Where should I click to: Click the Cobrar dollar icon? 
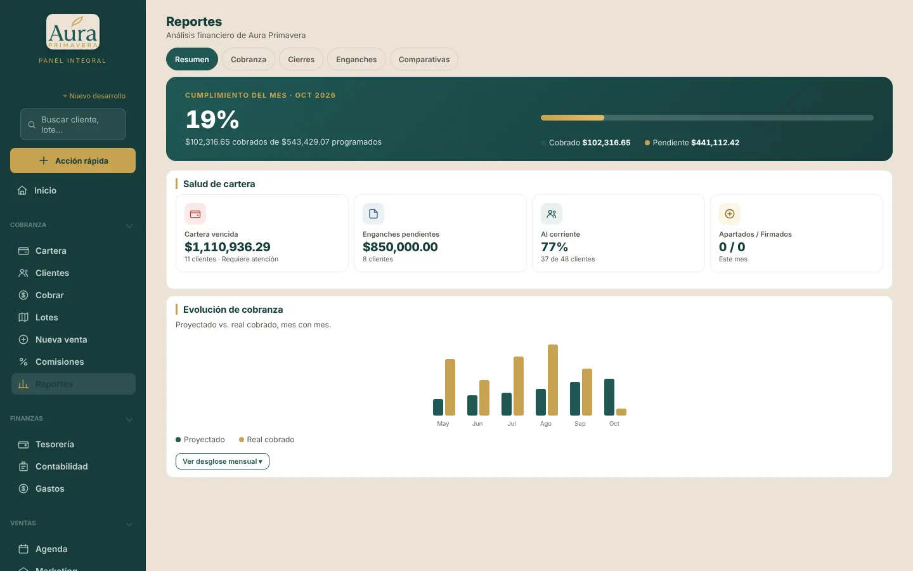click(x=23, y=295)
